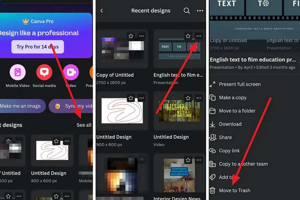The image size is (300, 200).
Task: Tap the Sync my video suggestion chip
Action: point(71,106)
